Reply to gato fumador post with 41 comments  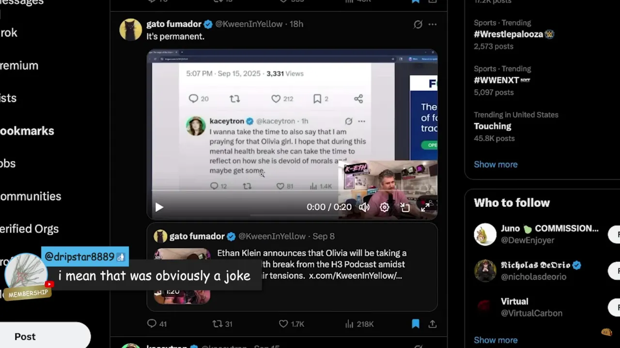click(x=156, y=324)
